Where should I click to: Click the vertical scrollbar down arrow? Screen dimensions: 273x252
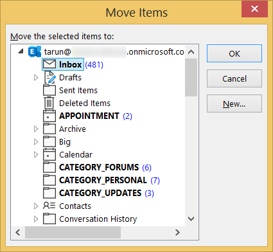(x=191, y=219)
